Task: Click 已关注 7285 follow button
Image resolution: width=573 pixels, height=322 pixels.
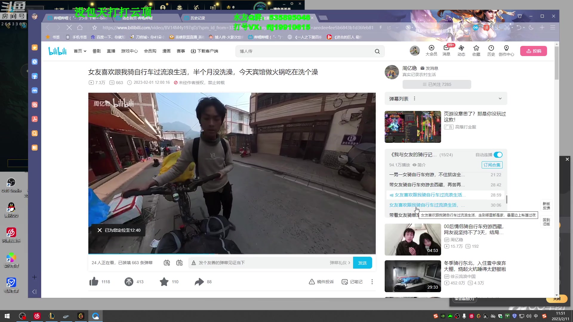Action: click(437, 84)
